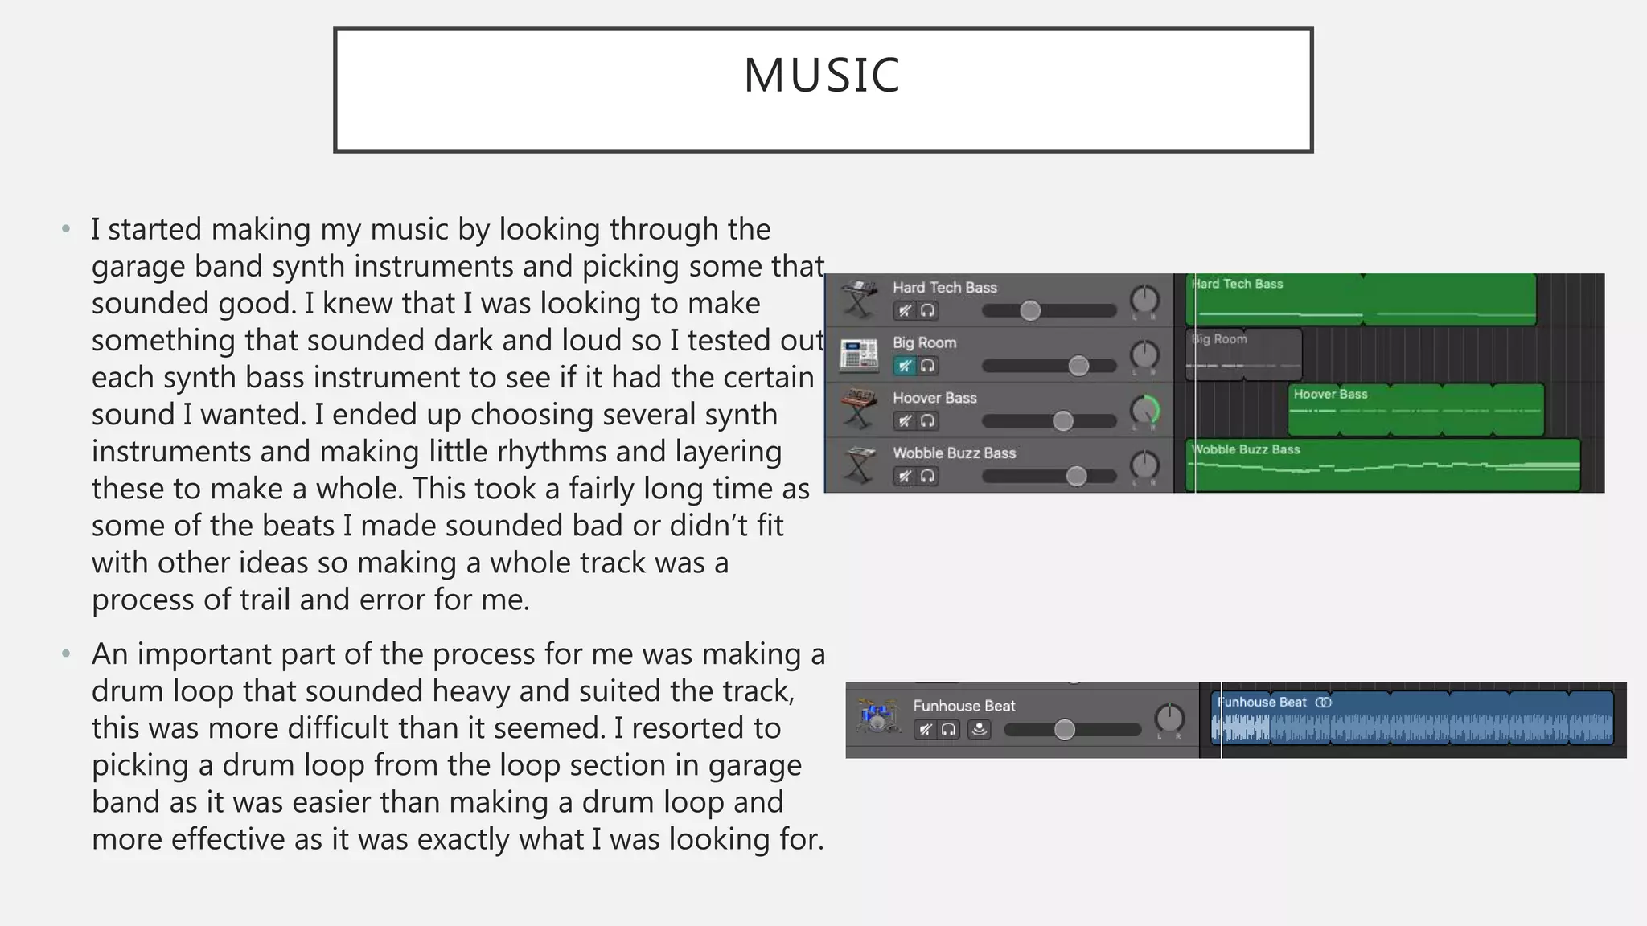Click the MUSIC slide title
Image resolution: width=1647 pixels, height=926 pixels.
(822, 76)
